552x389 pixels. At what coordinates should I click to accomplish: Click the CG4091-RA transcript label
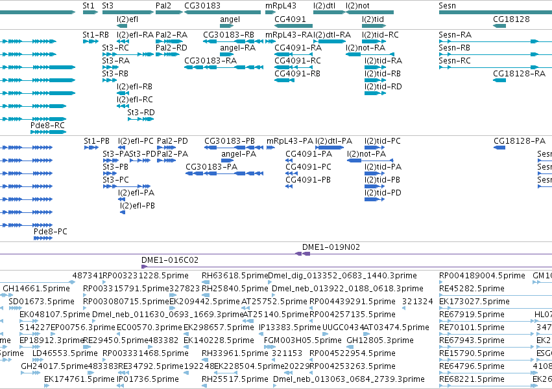(298, 48)
